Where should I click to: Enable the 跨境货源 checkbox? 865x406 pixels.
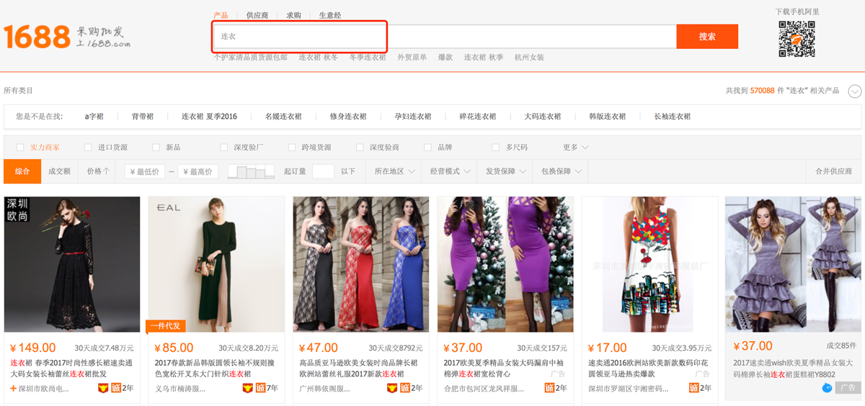[x=292, y=148]
